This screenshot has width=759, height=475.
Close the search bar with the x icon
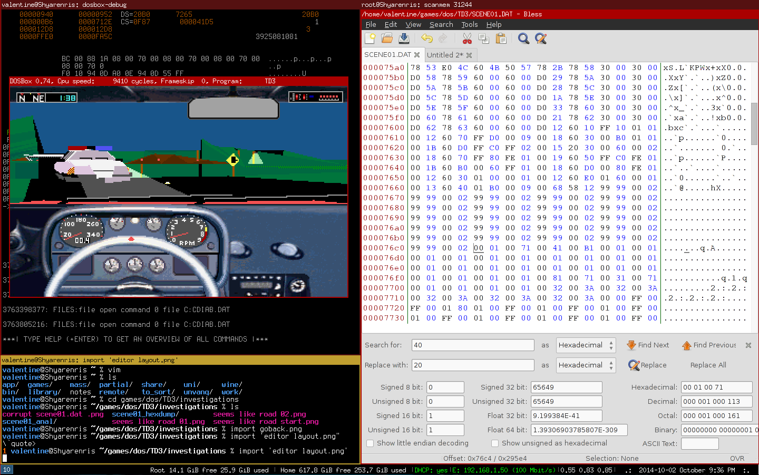point(748,345)
